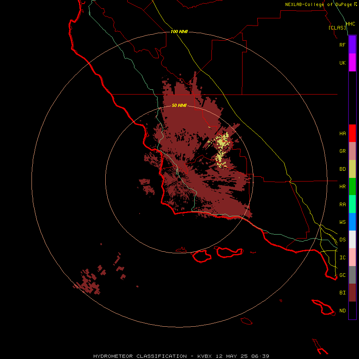359x359 pixels.
Task: Click the BD legend label
Action: tap(342, 169)
